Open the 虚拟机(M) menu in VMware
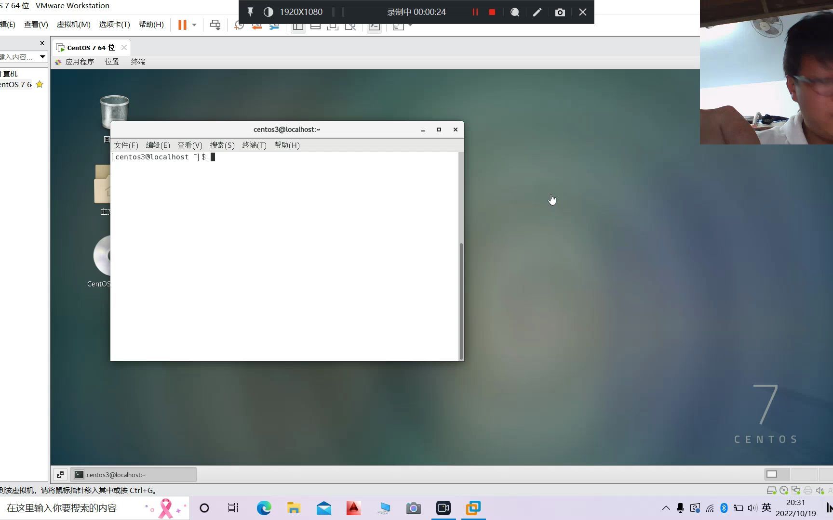 tap(73, 24)
